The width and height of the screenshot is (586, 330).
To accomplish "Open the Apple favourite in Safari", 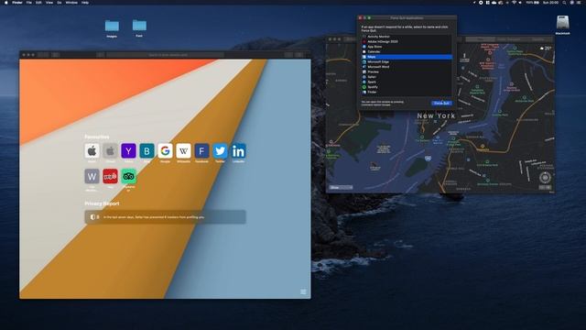I will [x=92, y=150].
